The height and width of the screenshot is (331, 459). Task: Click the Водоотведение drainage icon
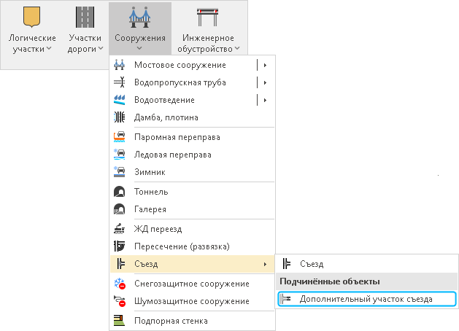[x=120, y=100]
